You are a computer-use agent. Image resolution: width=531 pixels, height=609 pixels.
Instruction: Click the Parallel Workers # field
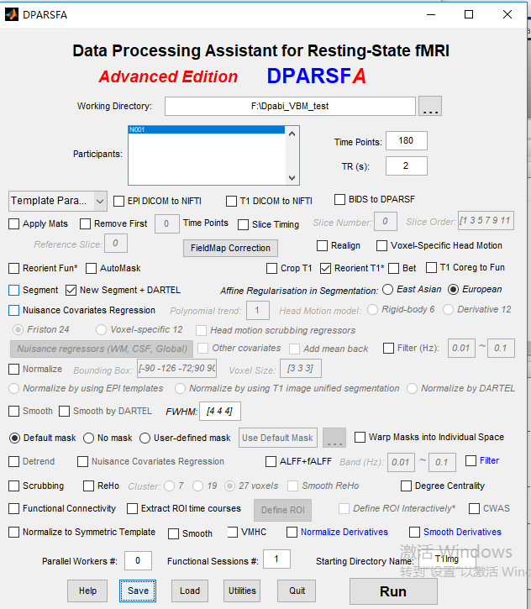(x=138, y=561)
